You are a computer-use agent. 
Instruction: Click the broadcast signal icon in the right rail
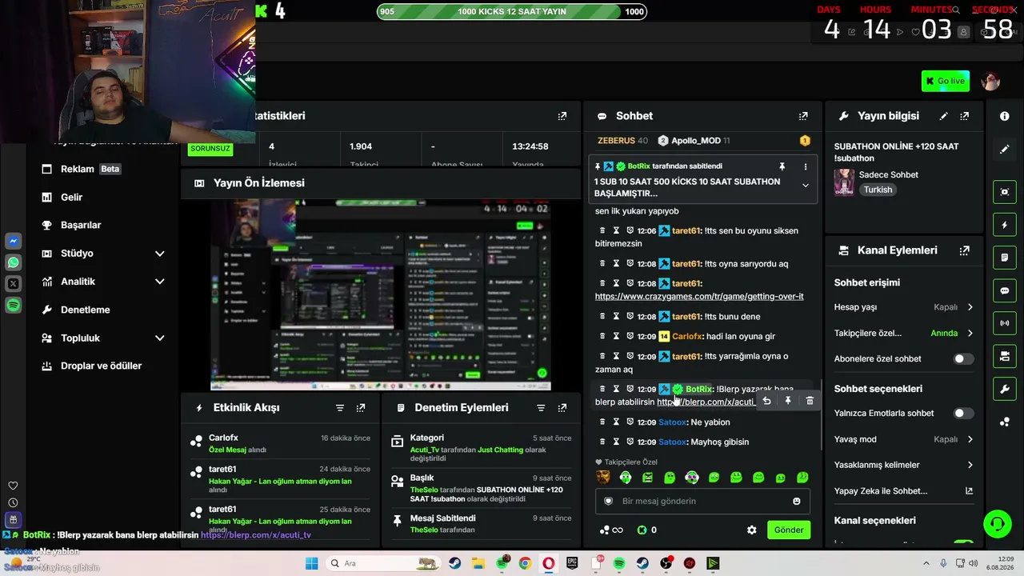[x=1005, y=323]
